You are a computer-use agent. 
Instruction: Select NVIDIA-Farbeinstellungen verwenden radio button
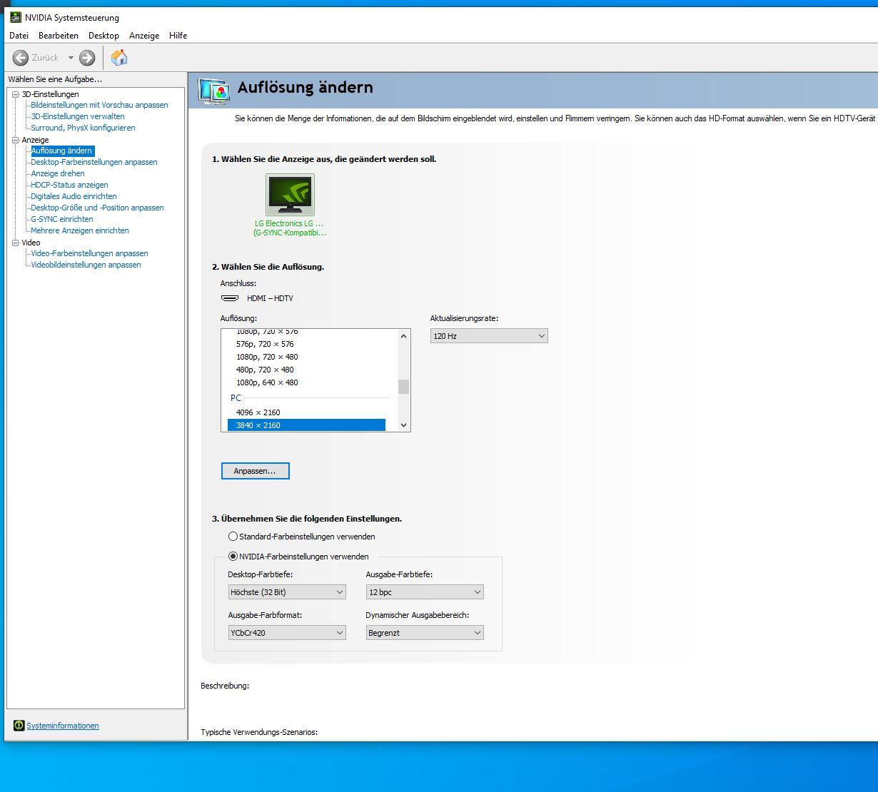coord(233,557)
